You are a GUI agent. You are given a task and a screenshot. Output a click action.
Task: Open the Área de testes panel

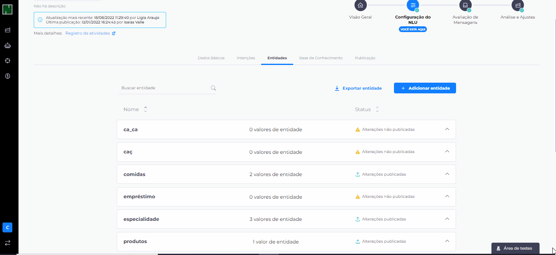click(x=515, y=248)
